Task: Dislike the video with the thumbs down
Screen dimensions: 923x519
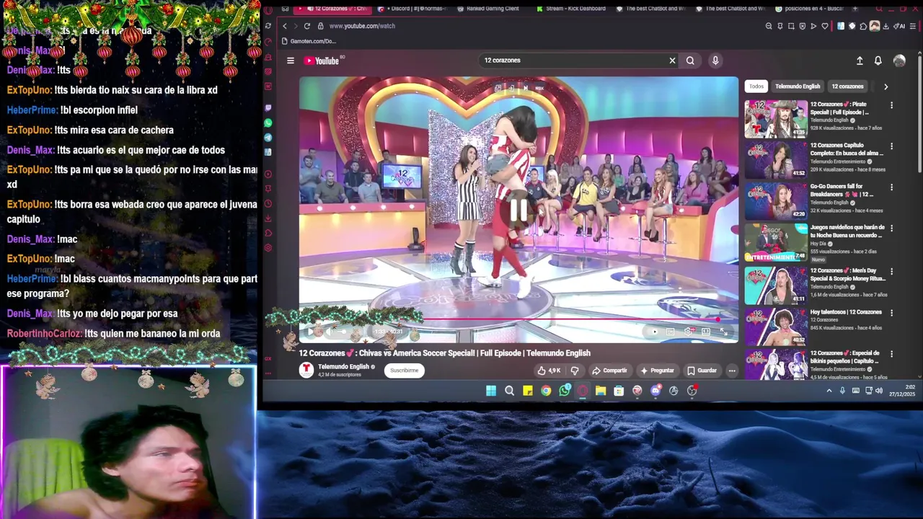Action: click(575, 371)
